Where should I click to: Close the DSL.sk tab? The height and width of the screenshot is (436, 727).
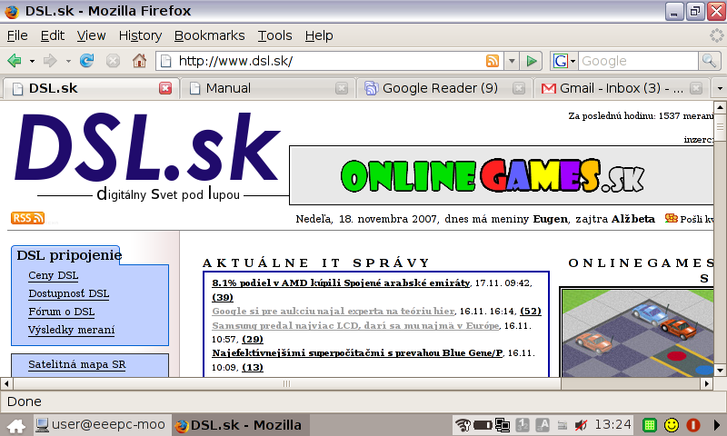165,88
